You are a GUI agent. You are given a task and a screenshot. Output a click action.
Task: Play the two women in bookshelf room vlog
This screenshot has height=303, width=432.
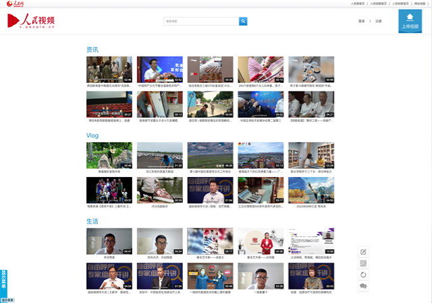coord(311,156)
